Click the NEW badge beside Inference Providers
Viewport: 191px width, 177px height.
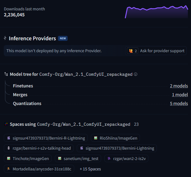(x=63, y=38)
